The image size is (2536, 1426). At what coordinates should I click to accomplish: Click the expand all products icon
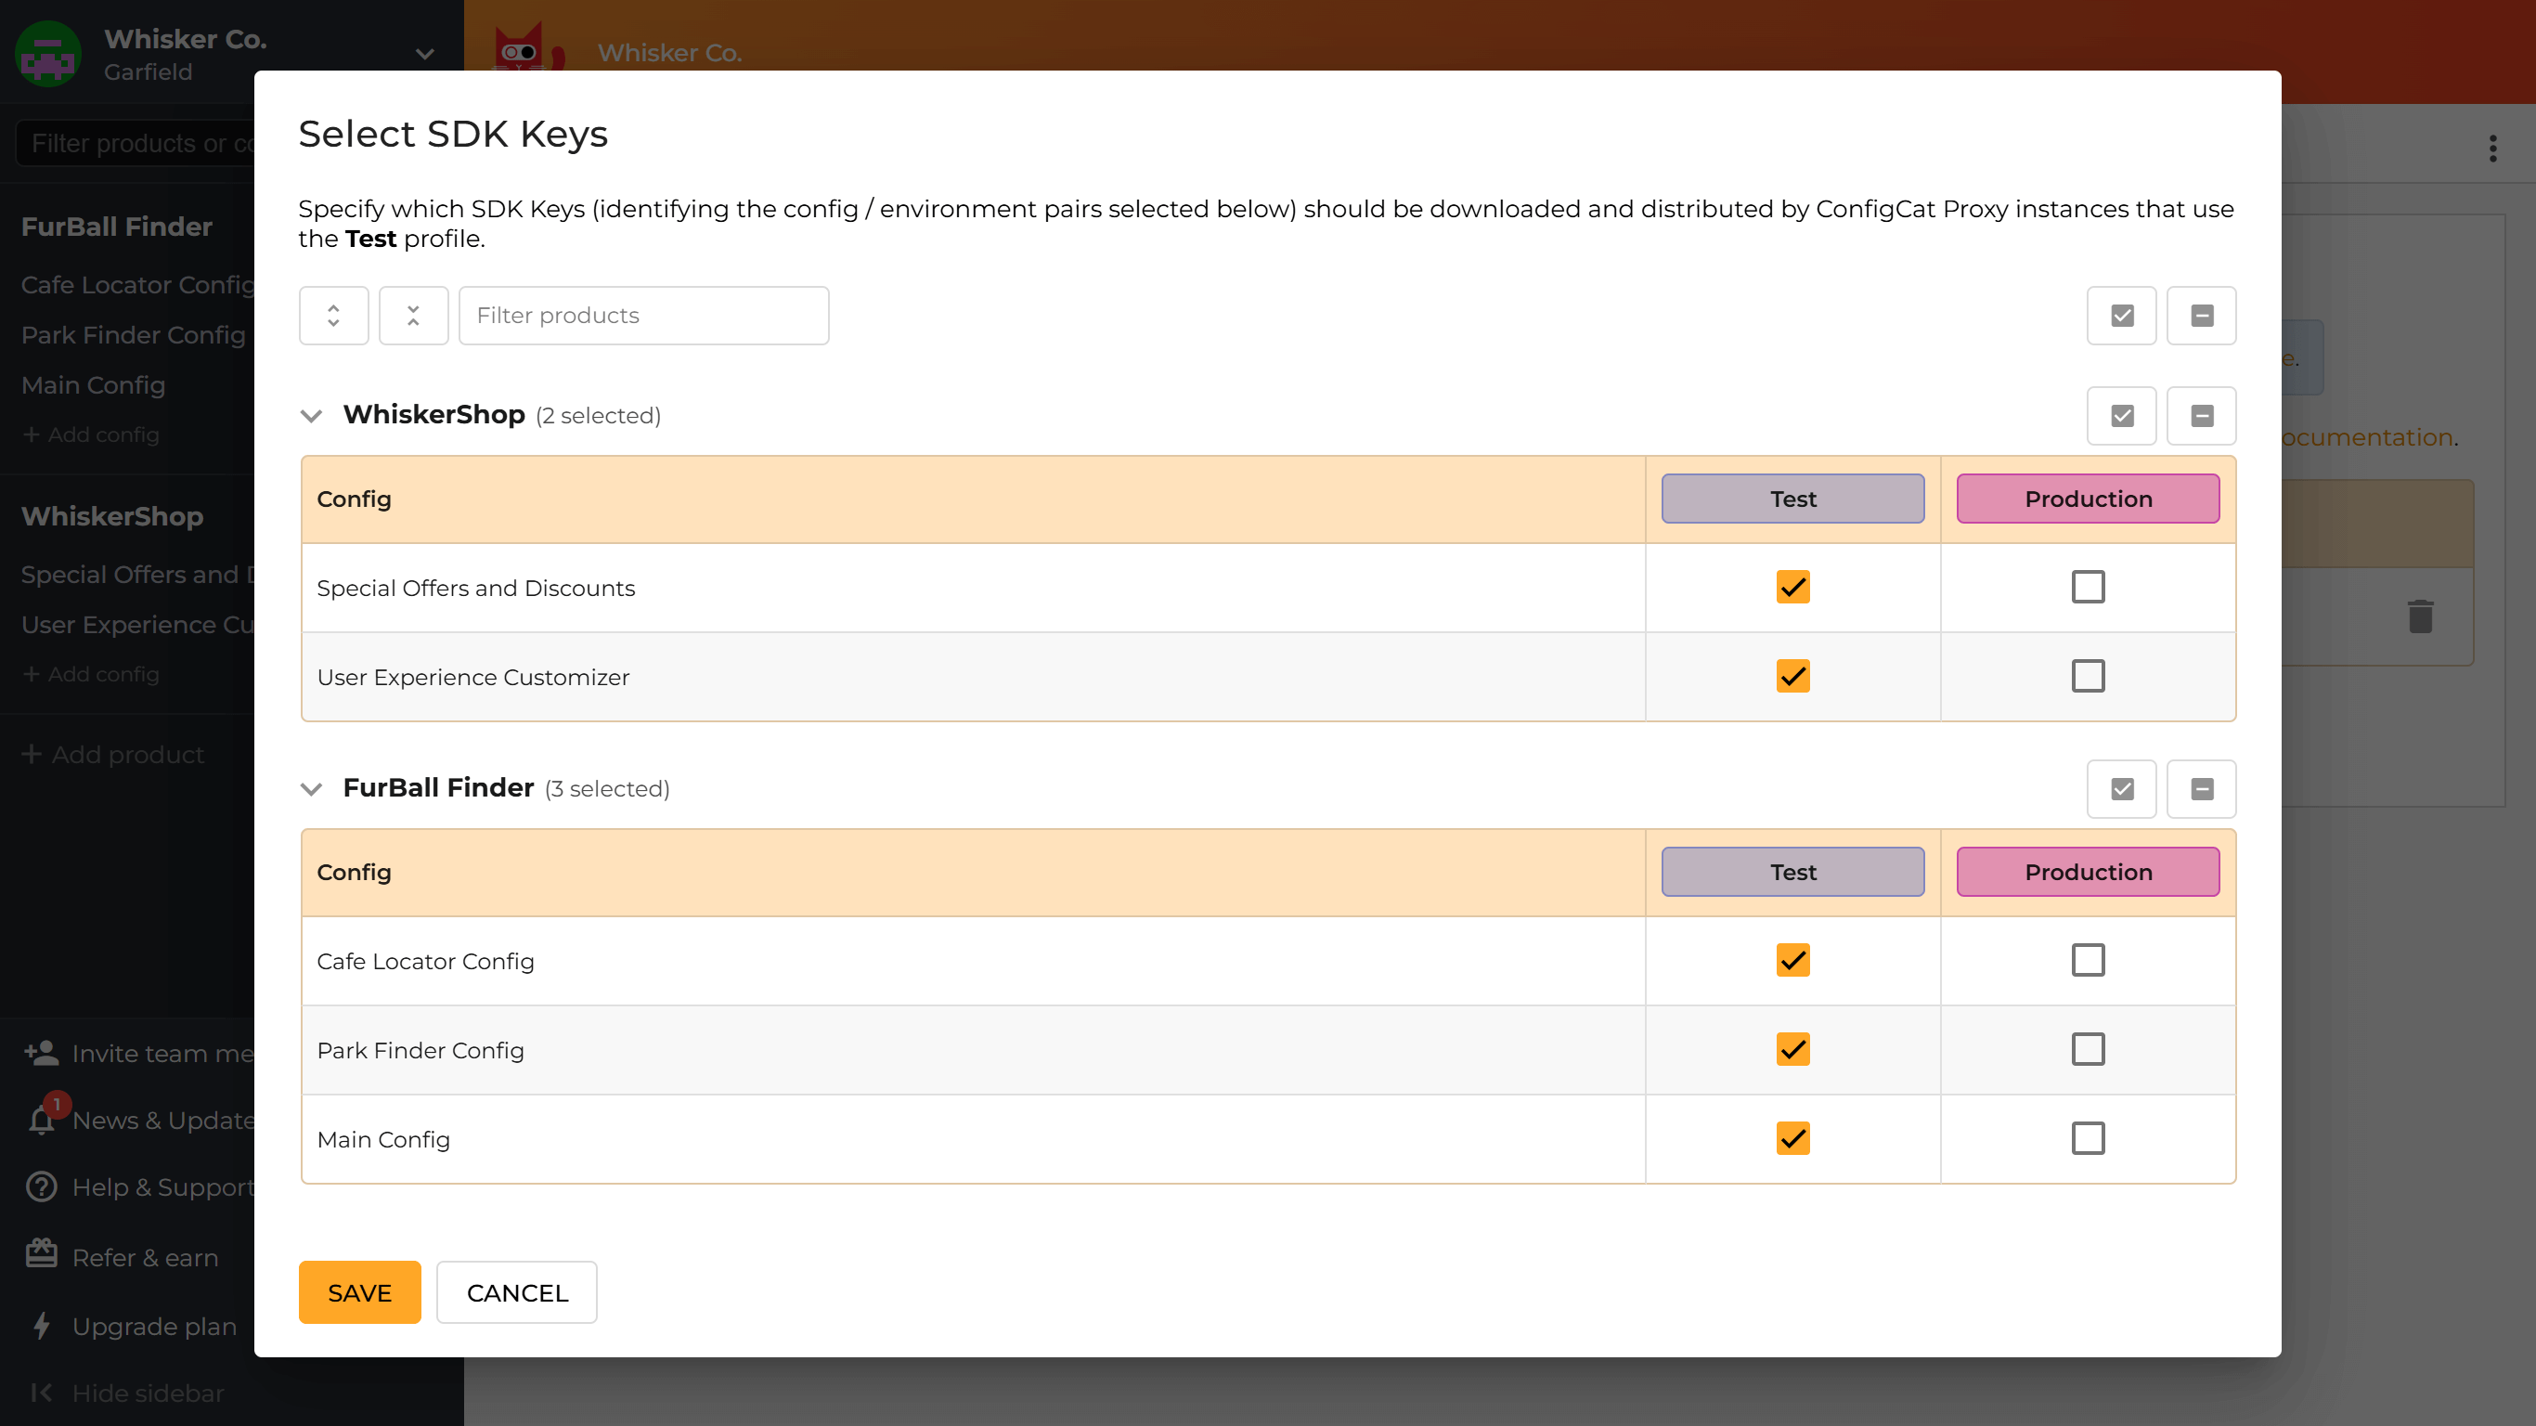coord(332,315)
